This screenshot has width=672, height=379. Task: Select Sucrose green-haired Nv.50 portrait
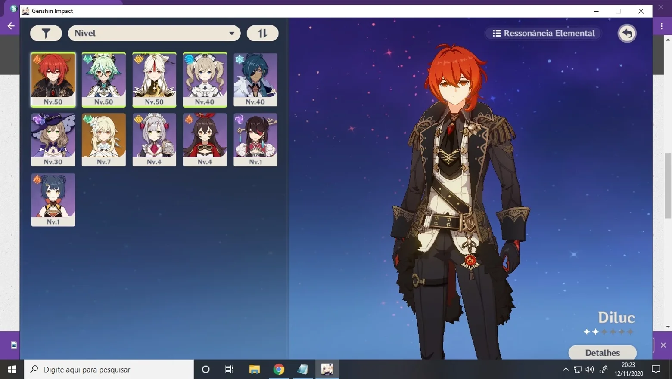[104, 80]
